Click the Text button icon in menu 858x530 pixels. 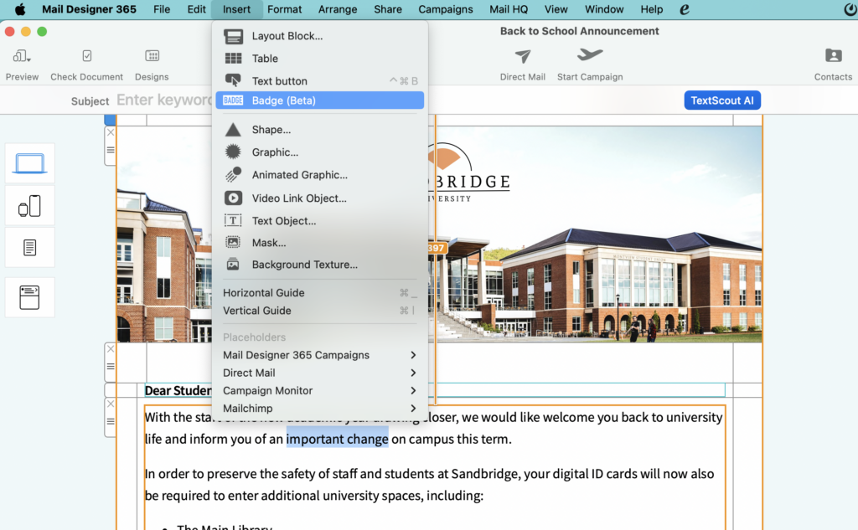[233, 81]
